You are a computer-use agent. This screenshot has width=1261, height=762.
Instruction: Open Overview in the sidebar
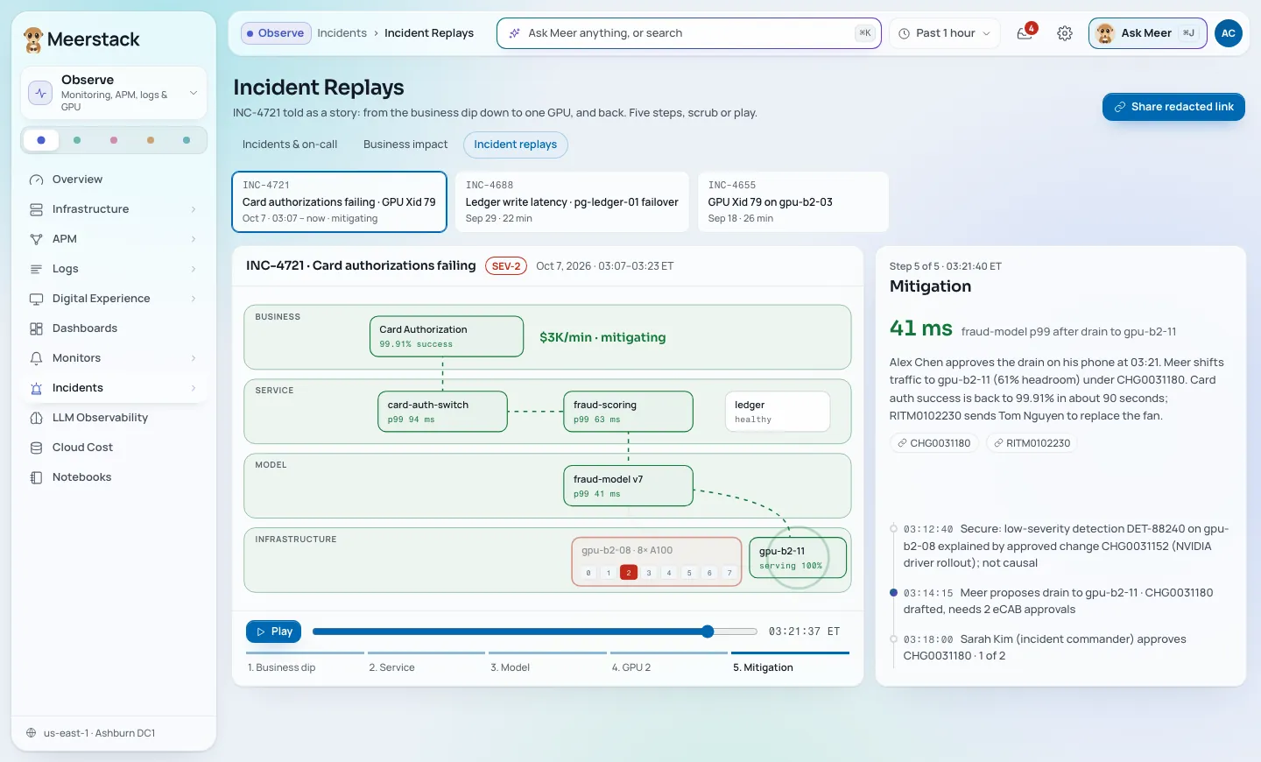pyautogui.click(x=114, y=180)
